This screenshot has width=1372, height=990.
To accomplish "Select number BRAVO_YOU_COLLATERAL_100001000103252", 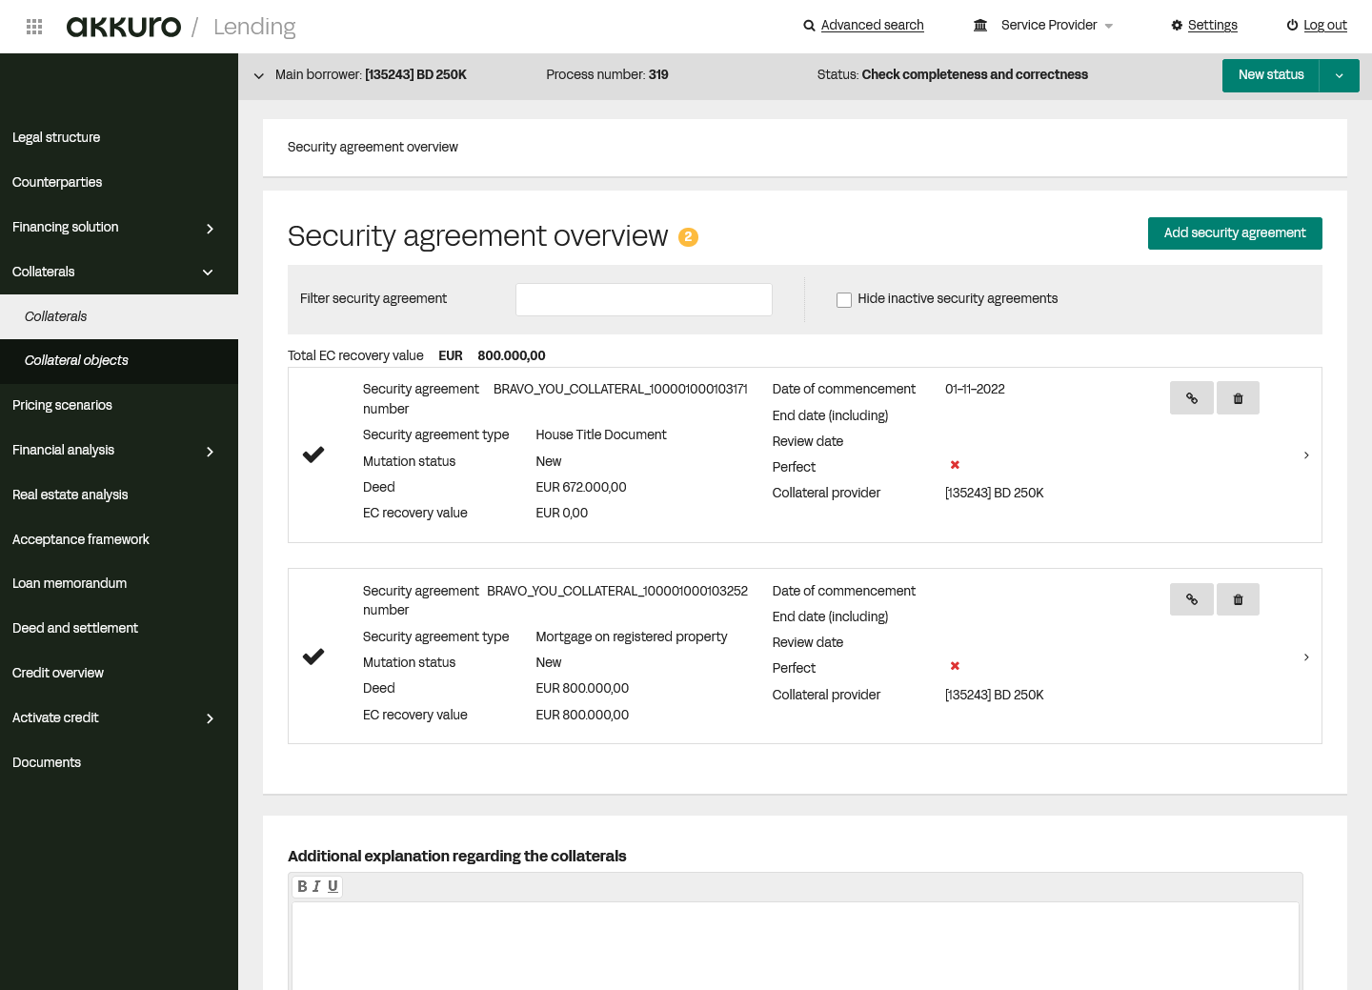I will point(617,591).
